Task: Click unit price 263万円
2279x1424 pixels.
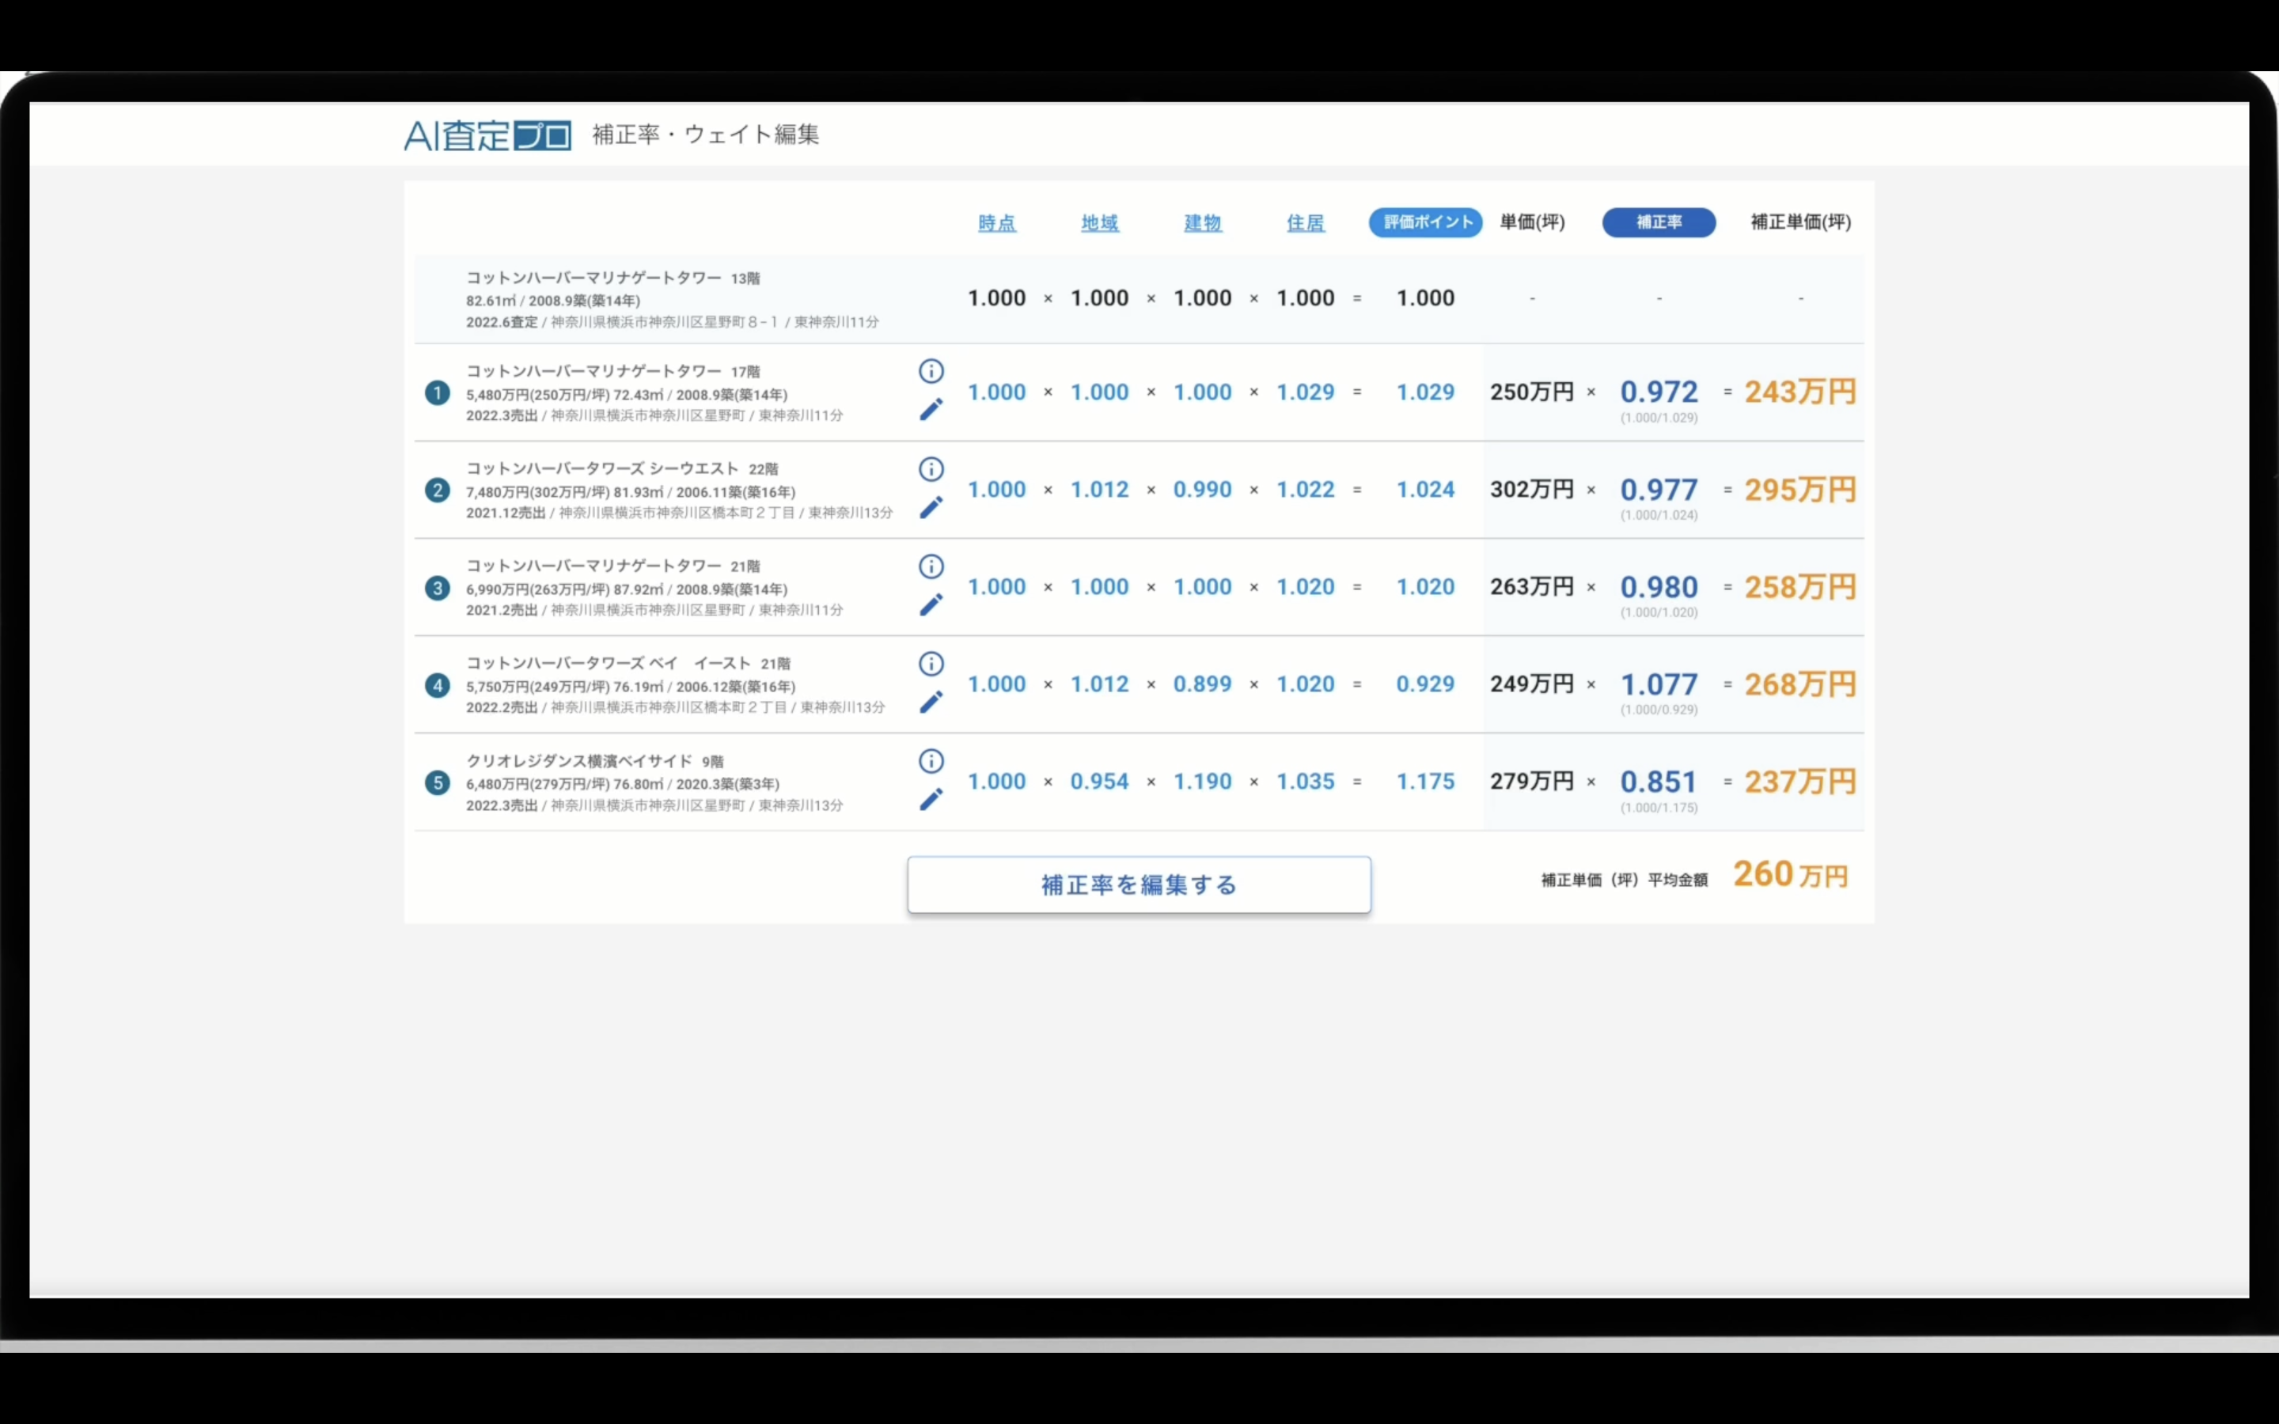Action: pos(1531,588)
